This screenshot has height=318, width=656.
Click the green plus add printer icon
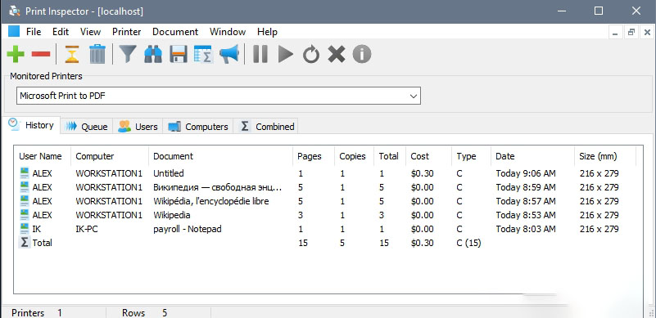(16, 54)
